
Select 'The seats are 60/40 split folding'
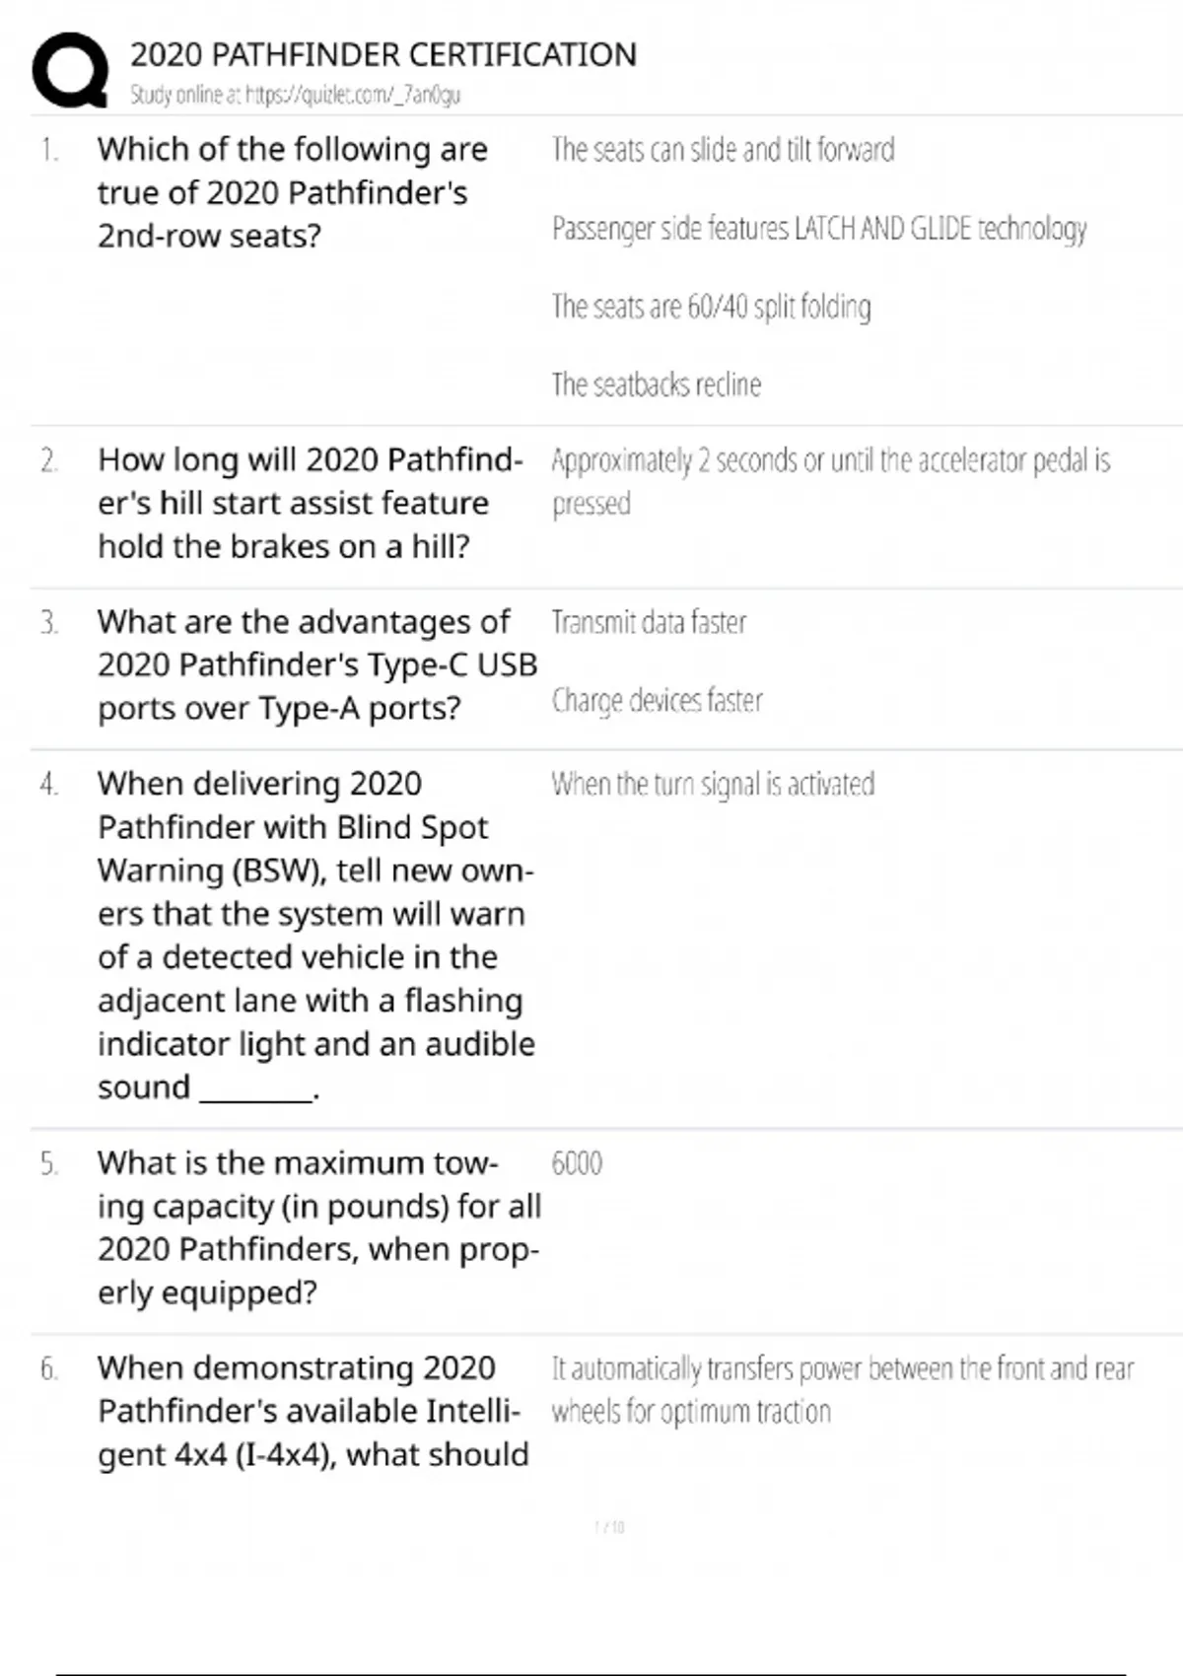tap(711, 307)
